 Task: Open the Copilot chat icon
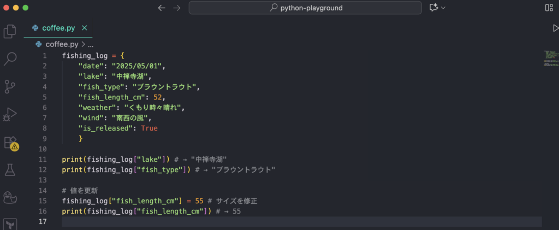point(434,8)
